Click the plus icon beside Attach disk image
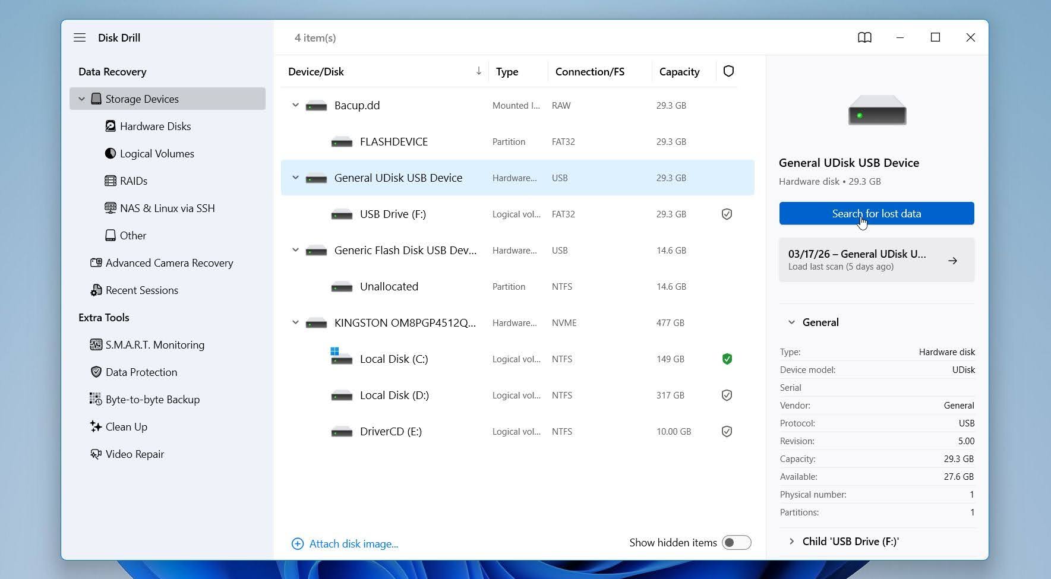Screen dimensions: 1051x579 click(x=298, y=544)
